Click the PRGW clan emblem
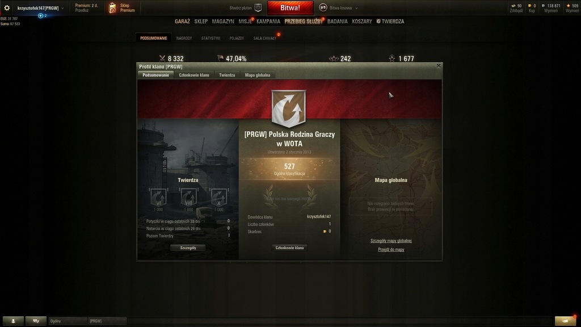 [x=289, y=108]
